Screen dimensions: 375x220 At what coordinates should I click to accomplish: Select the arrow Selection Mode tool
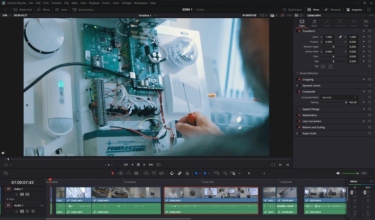[112, 173]
